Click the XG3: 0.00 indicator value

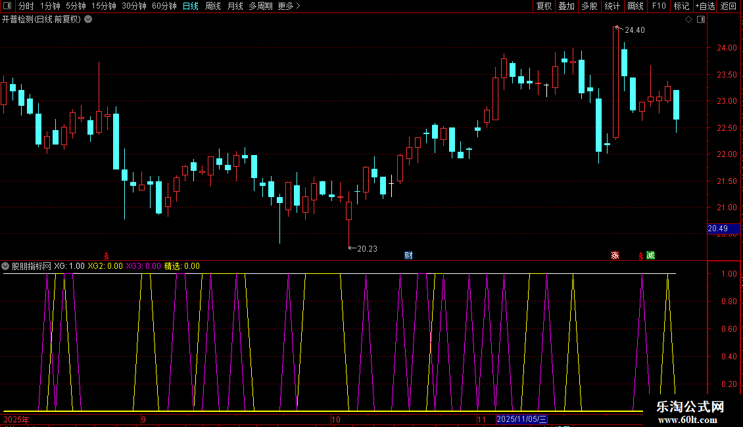[x=143, y=266]
